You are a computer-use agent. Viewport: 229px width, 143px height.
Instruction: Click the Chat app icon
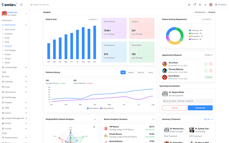click(3, 76)
